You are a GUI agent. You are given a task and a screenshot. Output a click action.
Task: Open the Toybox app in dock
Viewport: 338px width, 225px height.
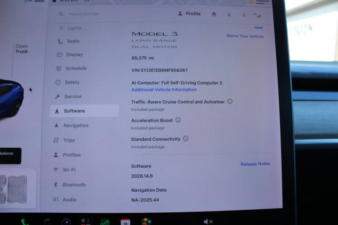tap(146, 221)
